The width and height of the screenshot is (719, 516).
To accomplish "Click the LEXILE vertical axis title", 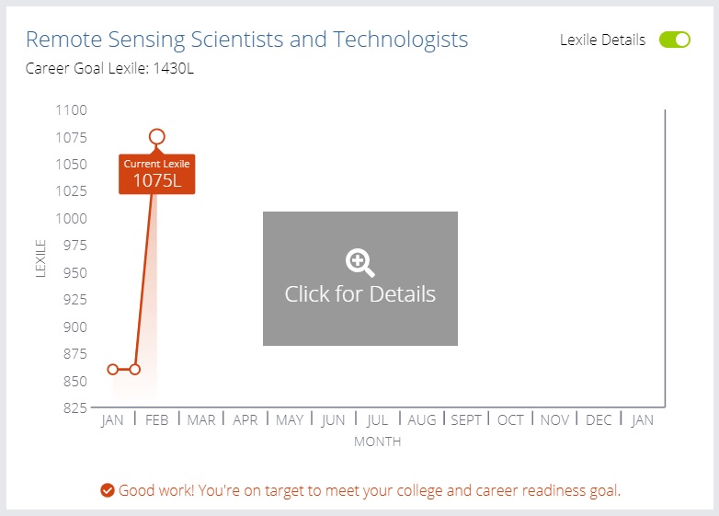I will point(40,258).
